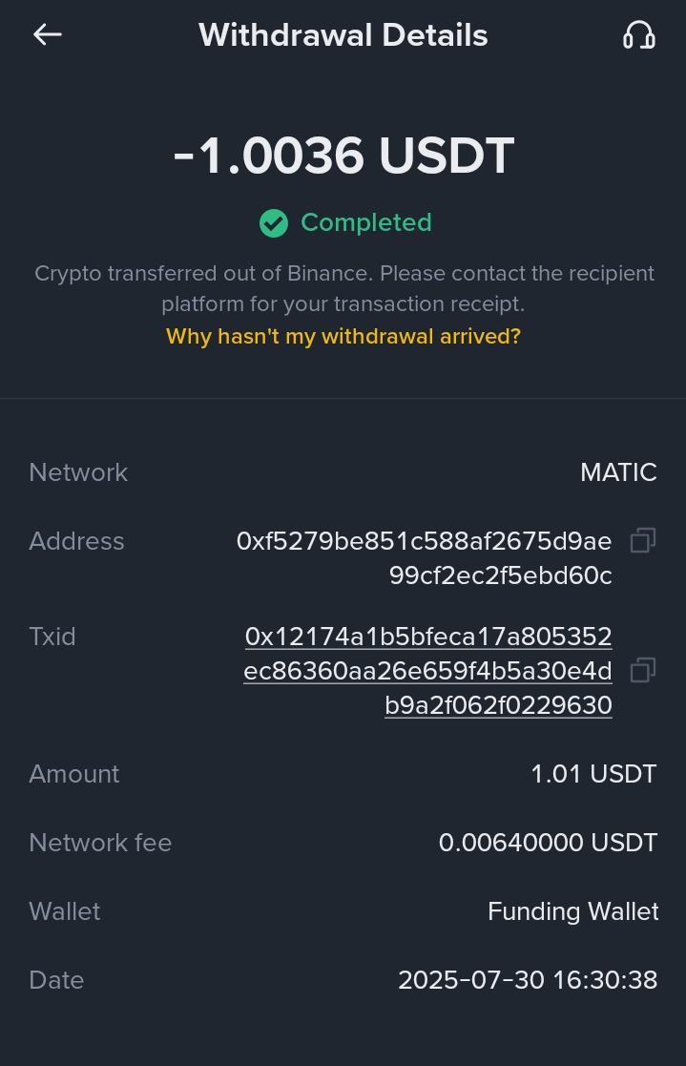This screenshot has width=686, height=1066.
Task: Tap the Txid row label
Action: point(52,637)
